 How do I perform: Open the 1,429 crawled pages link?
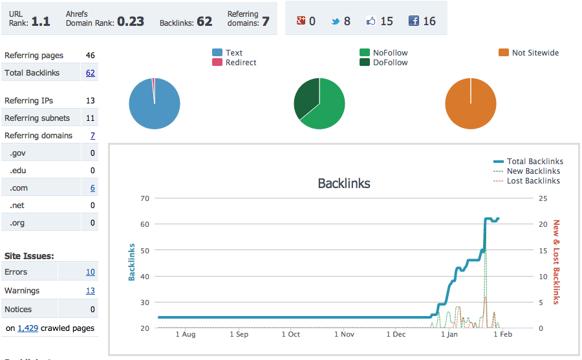28,328
